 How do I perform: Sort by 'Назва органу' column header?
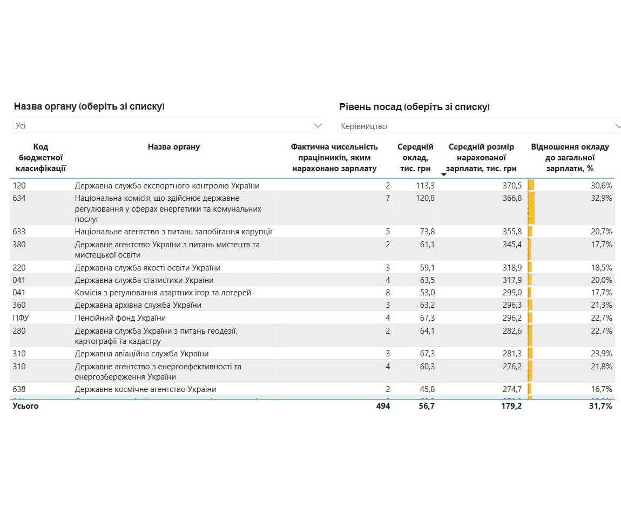(173, 147)
